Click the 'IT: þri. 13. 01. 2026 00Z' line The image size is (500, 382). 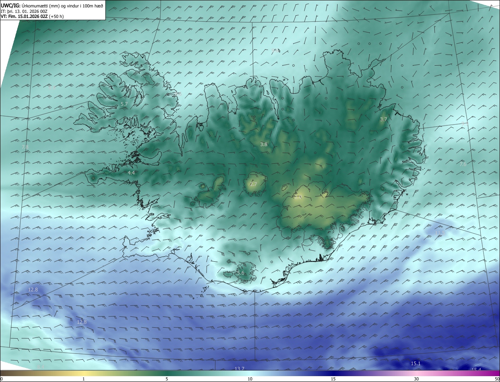[x=24, y=11]
